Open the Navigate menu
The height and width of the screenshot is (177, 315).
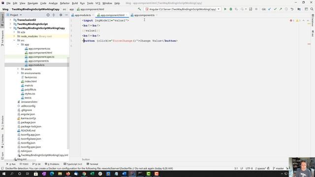[32, 3]
